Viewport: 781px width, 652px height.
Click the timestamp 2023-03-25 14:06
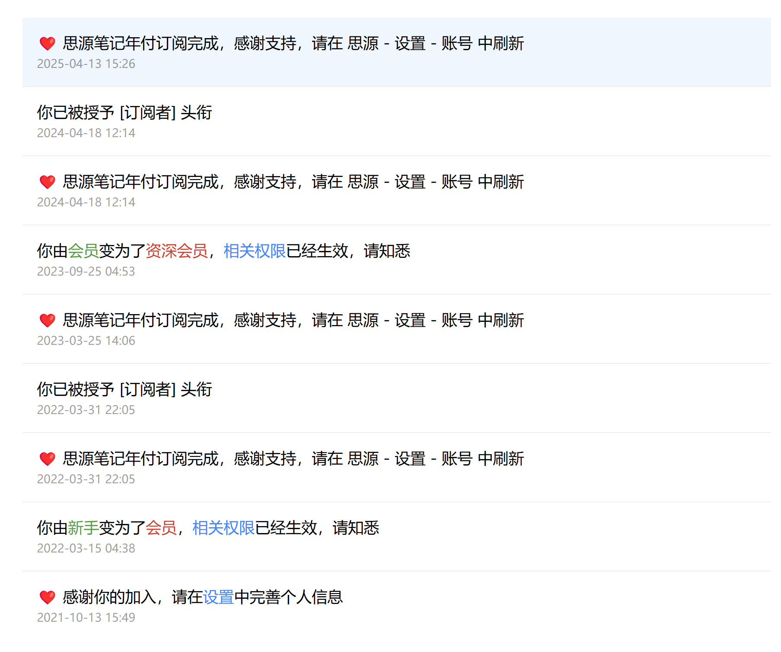pyautogui.click(x=86, y=340)
